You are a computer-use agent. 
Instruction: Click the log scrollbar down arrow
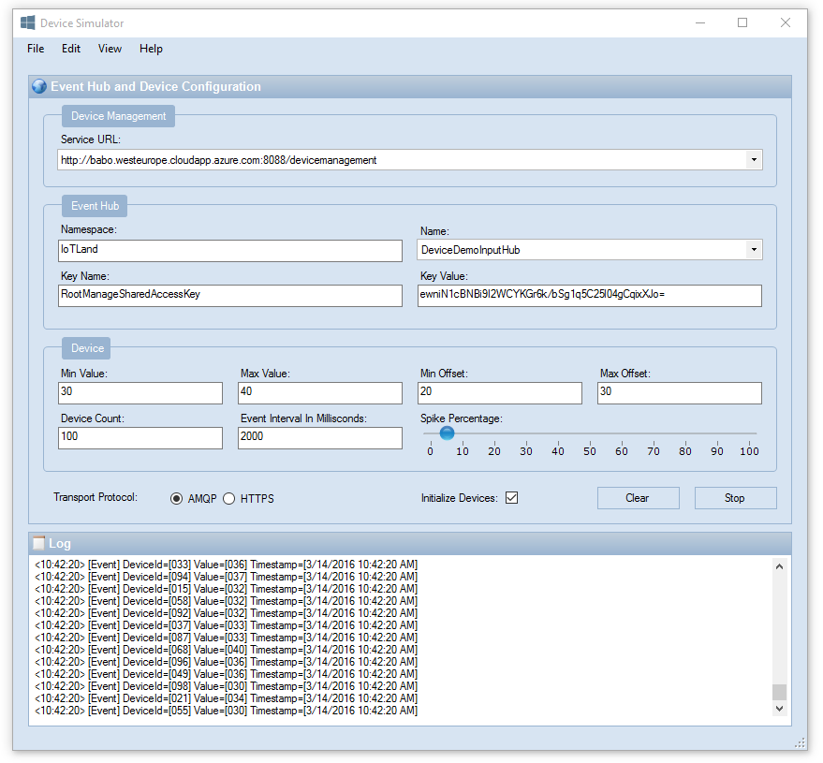click(x=779, y=709)
